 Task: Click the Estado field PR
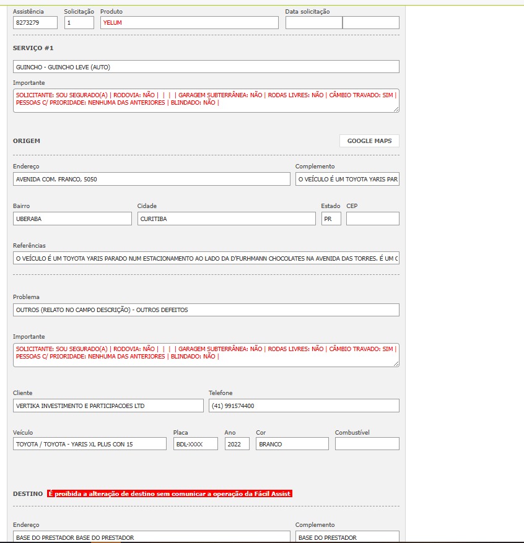click(x=331, y=219)
